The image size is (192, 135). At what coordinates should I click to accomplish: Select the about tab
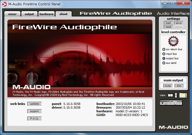click(x=63, y=14)
